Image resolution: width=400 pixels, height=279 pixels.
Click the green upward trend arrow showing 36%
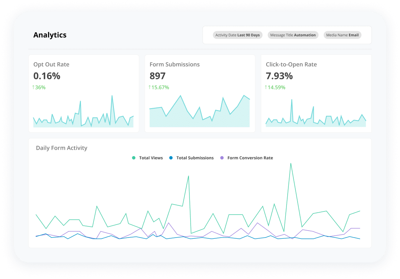tap(34, 87)
